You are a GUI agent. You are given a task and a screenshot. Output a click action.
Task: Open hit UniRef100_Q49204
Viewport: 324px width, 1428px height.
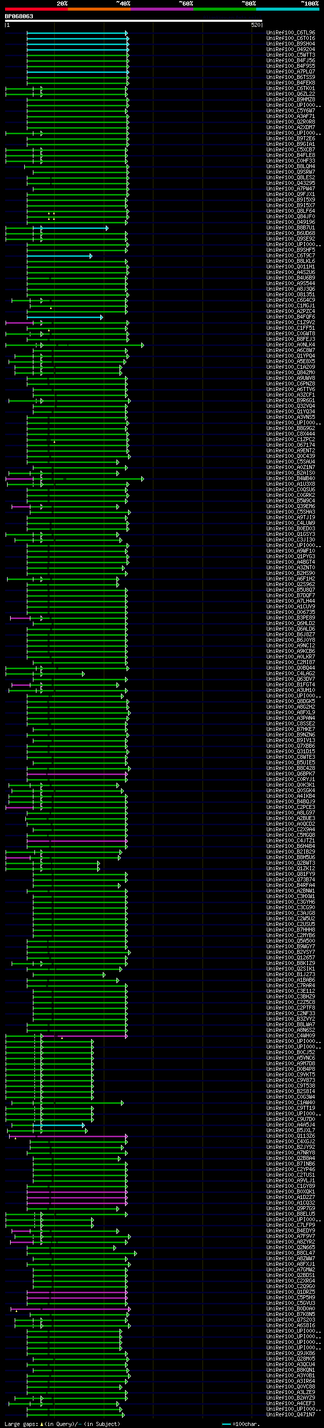(291, 49)
